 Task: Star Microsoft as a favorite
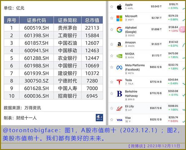click(x=112, y=18)
